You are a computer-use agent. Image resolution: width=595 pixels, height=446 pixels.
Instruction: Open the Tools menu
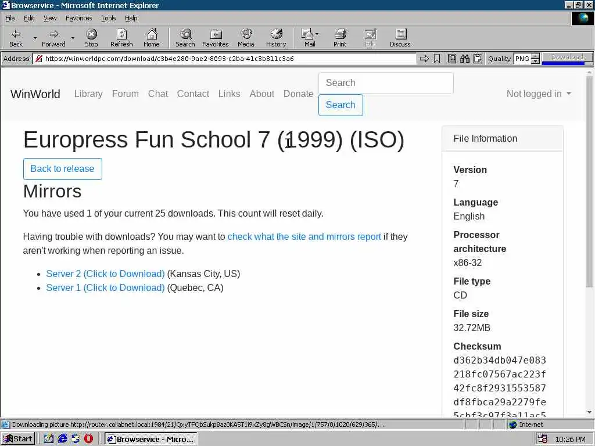108,18
